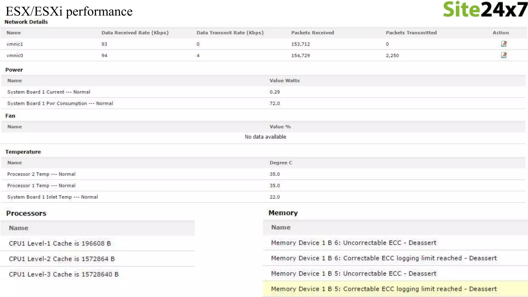Select the vmnic1 network name
This screenshot has width=528, height=297.
click(15, 44)
